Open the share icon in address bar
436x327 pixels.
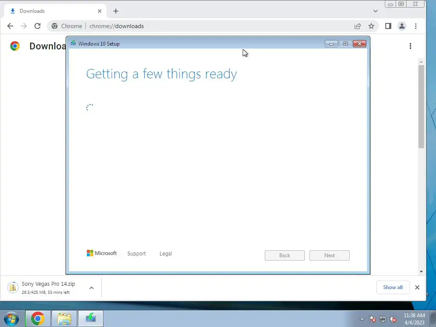tap(358, 26)
